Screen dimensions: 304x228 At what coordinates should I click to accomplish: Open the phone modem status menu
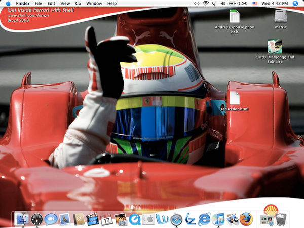(214, 4)
